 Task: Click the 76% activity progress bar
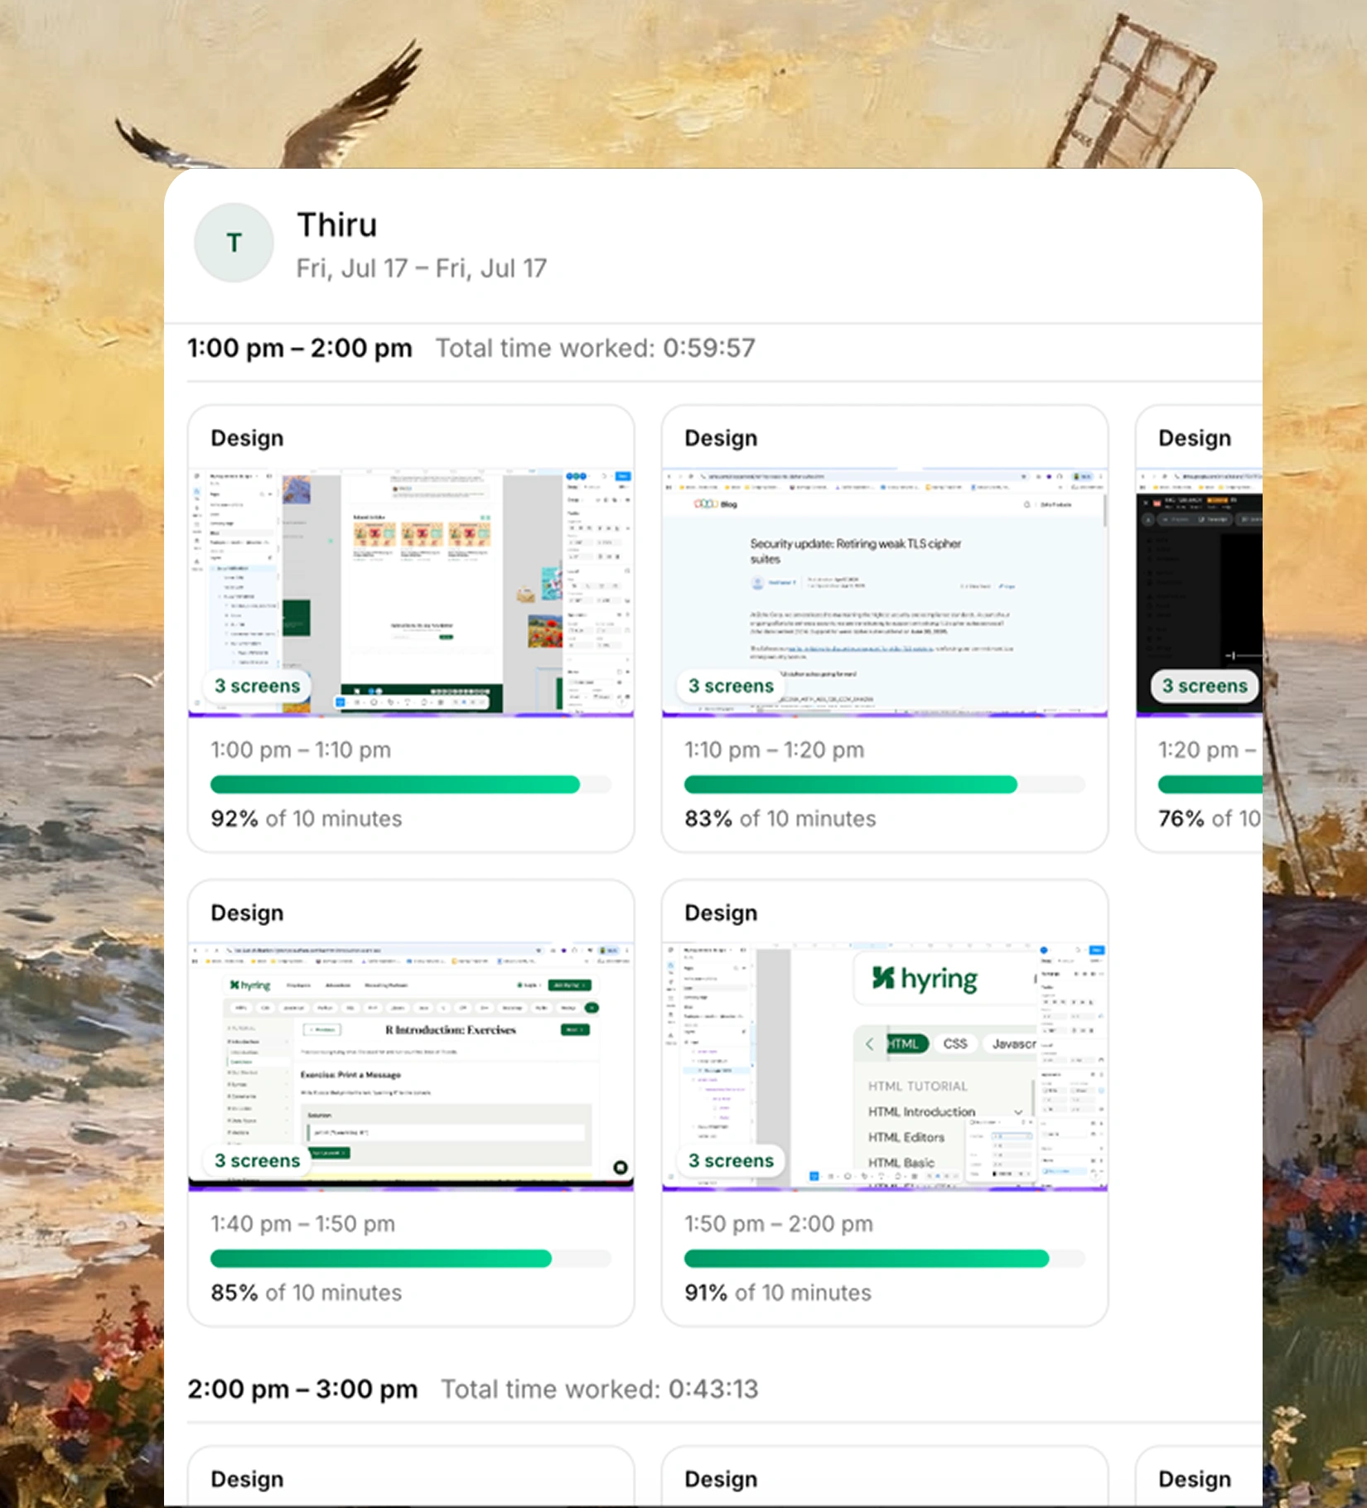1210,785
